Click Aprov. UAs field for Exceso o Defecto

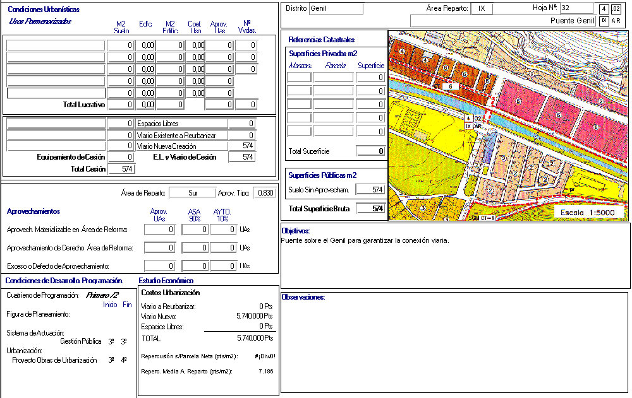click(x=160, y=266)
